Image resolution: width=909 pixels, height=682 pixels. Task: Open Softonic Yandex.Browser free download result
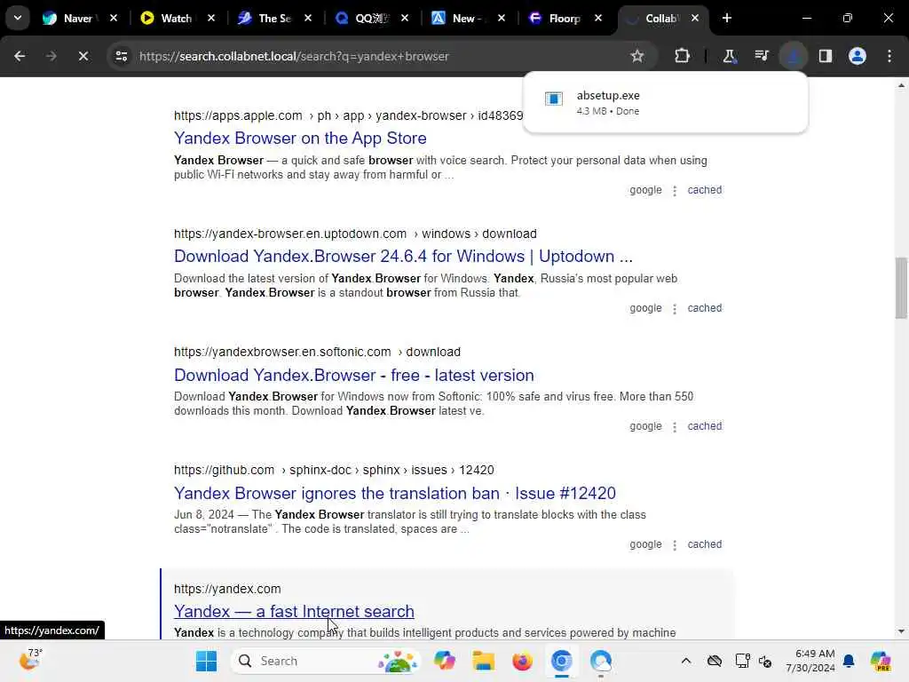pos(353,376)
